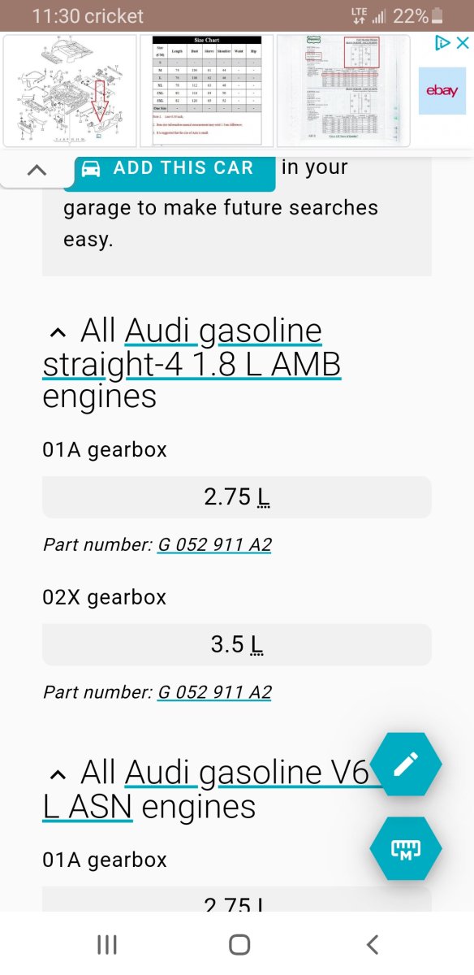Viewport: 474px width, 975px height.
Task: Open the Audi link in V6 heading
Action: (x=158, y=772)
